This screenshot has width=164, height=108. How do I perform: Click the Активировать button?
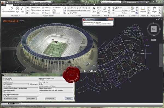(x=31, y=98)
